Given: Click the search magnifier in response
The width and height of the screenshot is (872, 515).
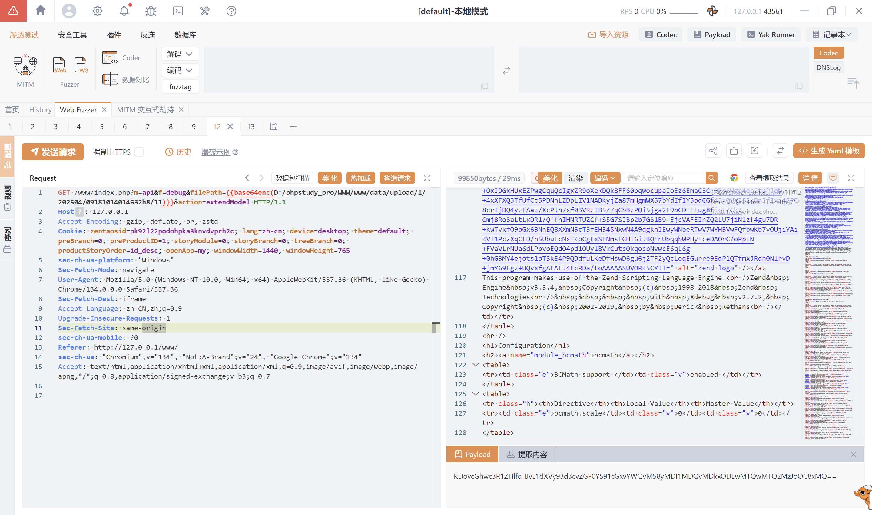Looking at the screenshot, I should pyautogui.click(x=711, y=178).
